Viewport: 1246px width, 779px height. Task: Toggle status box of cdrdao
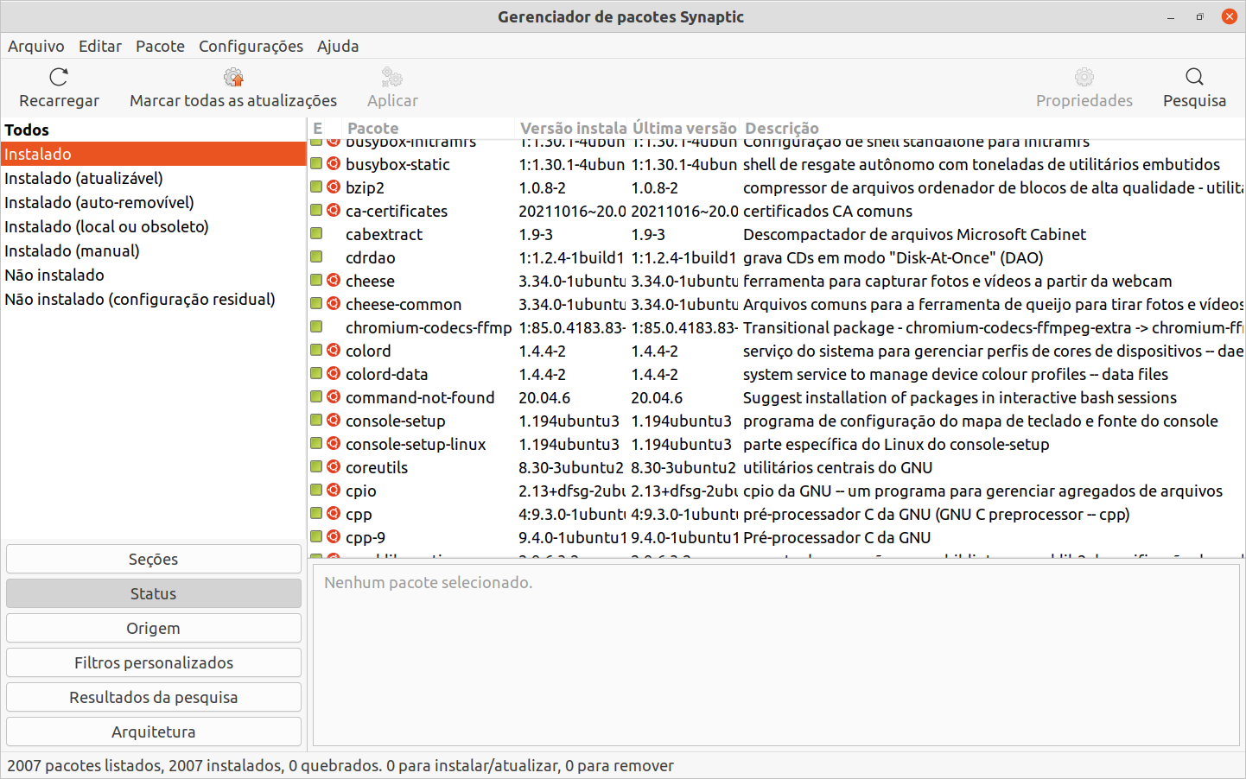click(316, 256)
